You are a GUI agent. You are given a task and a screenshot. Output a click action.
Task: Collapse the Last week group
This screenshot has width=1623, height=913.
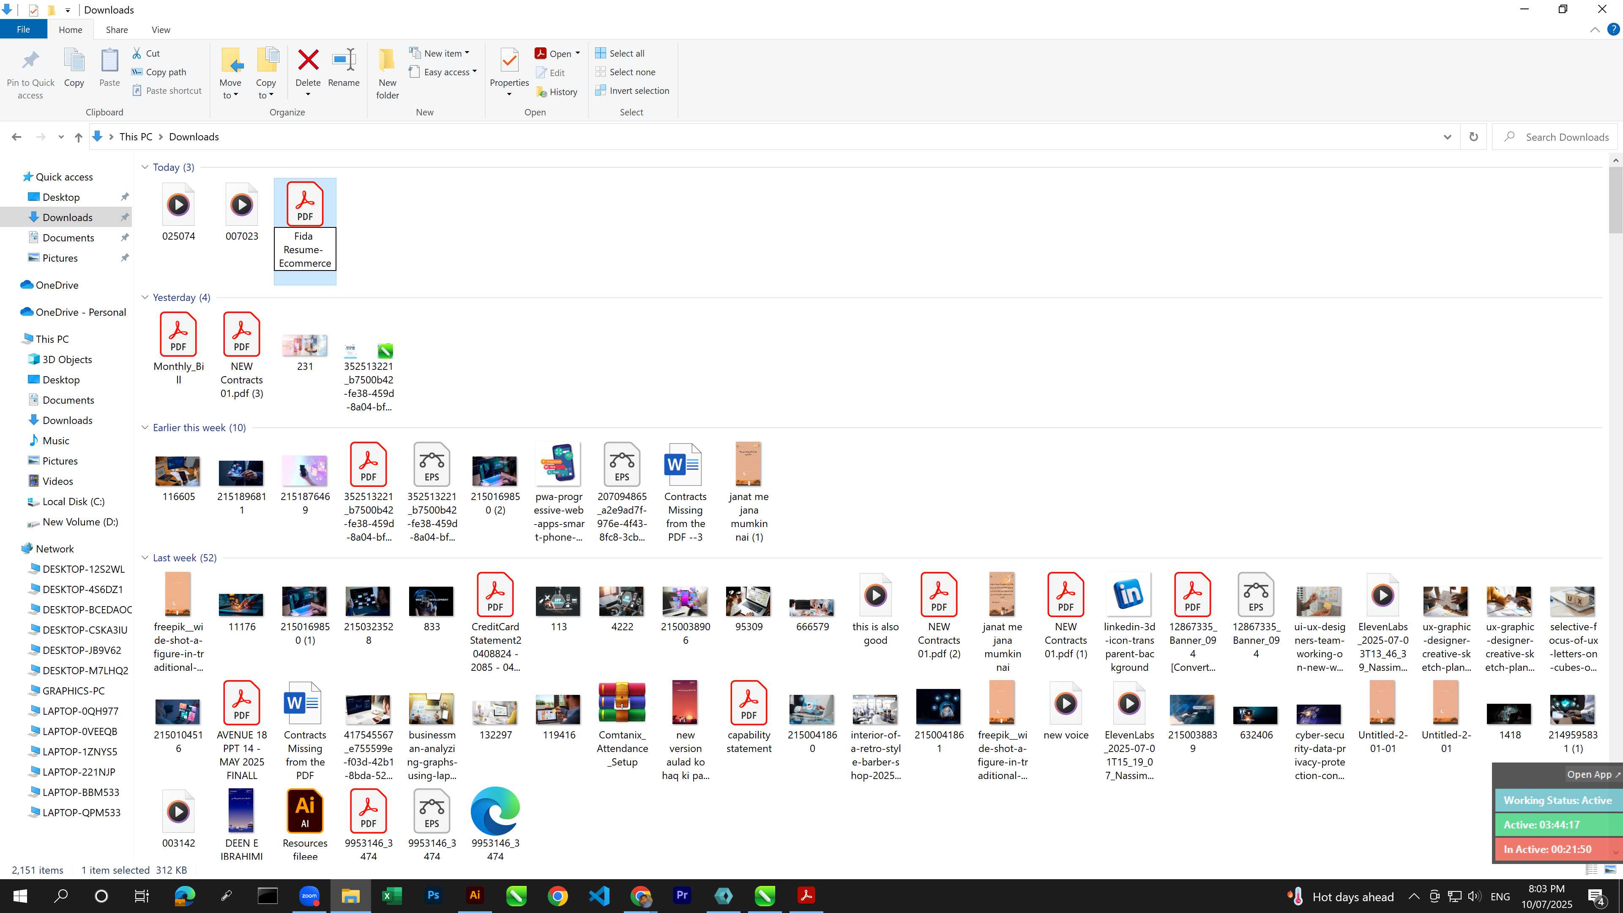click(145, 558)
